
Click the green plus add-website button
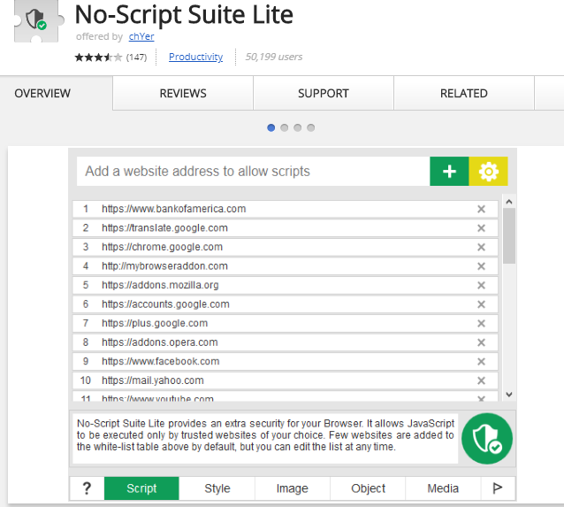[449, 172]
